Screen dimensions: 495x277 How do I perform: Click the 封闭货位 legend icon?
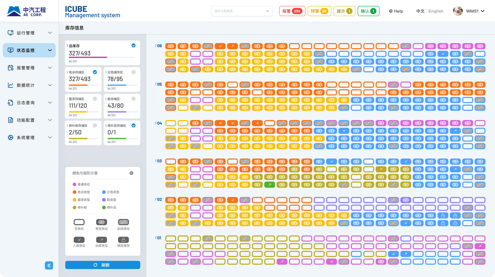pos(123,222)
